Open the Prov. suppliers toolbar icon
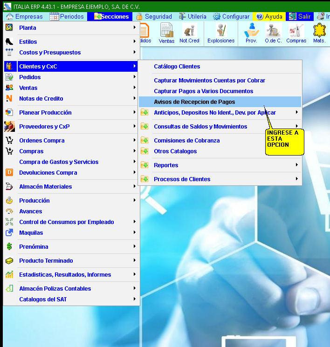This screenshot has width=330, height=347. pos(251,33)
